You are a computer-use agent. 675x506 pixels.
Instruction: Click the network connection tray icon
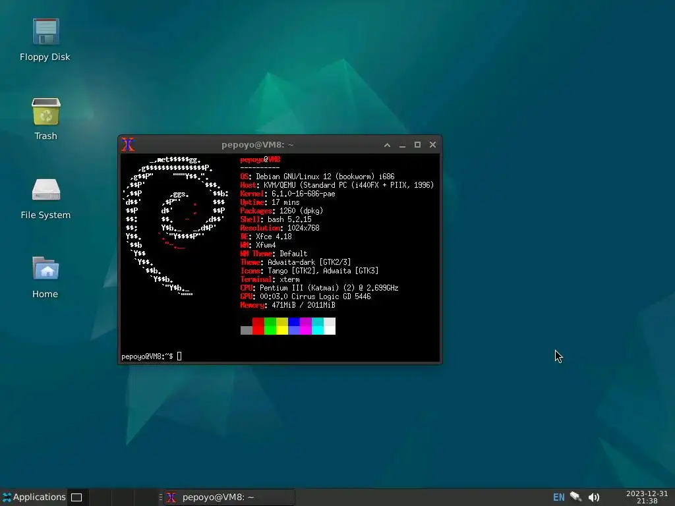pyautogui.click(x=575, y=497)
